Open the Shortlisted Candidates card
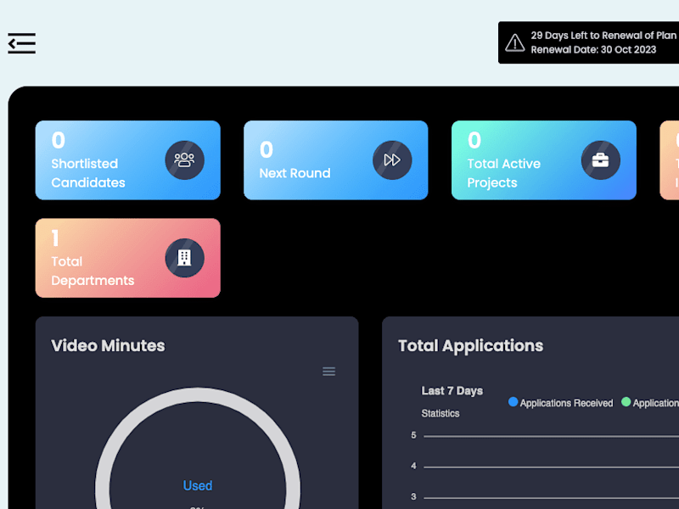Image resolution: width=679 pixels, height=509 pixels. (128, 160)
